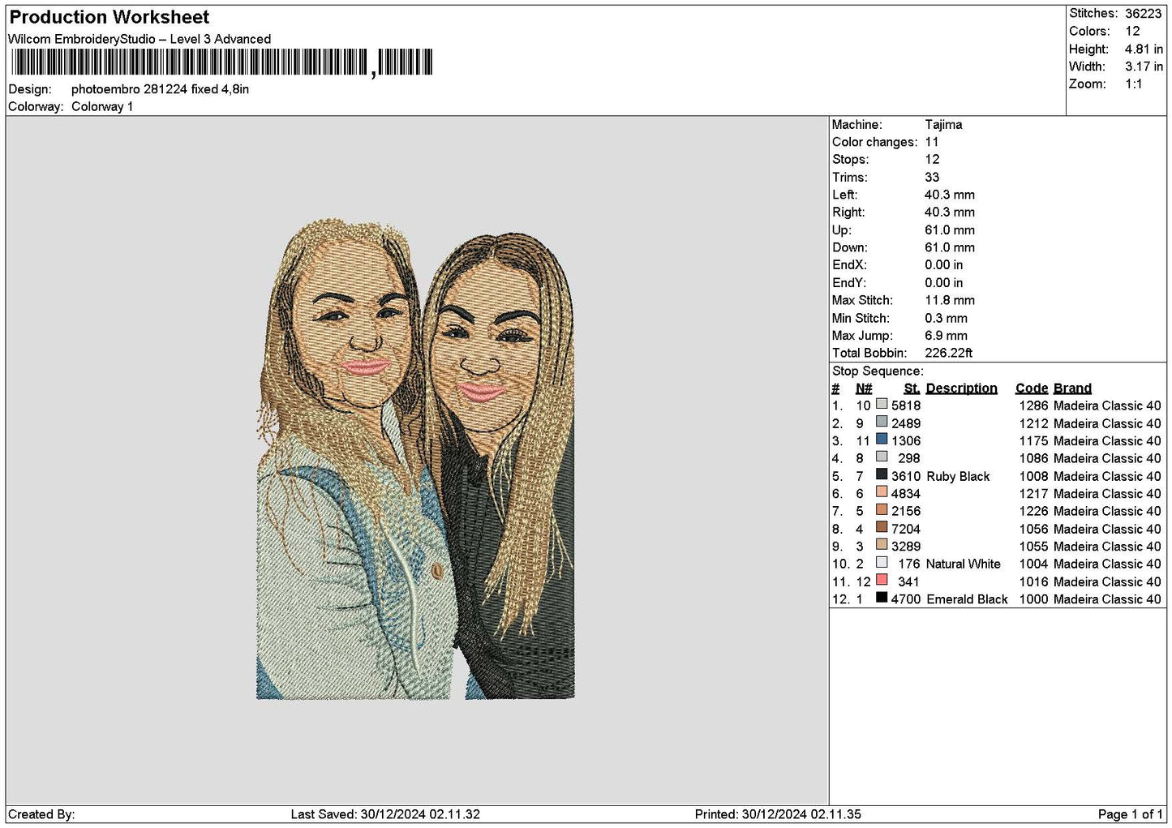Click the orange swatch for thread 2156
1172x828 pixels.
(882, 510)
